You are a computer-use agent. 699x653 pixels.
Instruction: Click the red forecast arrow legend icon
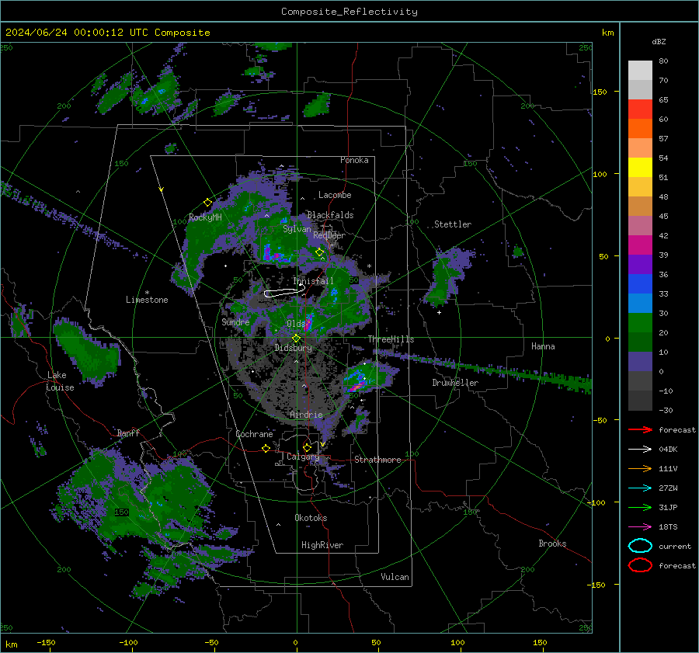(640, 429)
